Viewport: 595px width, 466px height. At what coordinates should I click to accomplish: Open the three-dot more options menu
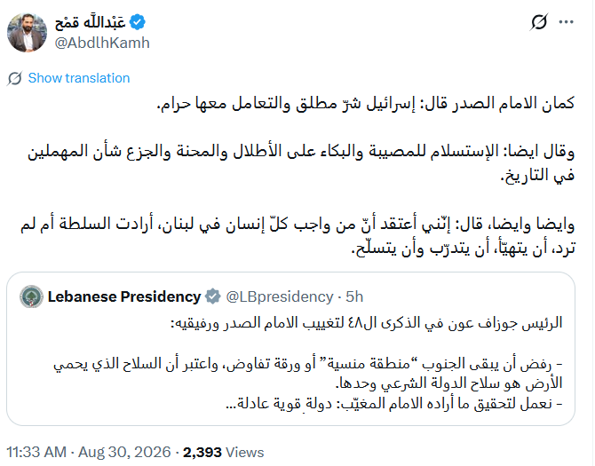pos(567,22)
